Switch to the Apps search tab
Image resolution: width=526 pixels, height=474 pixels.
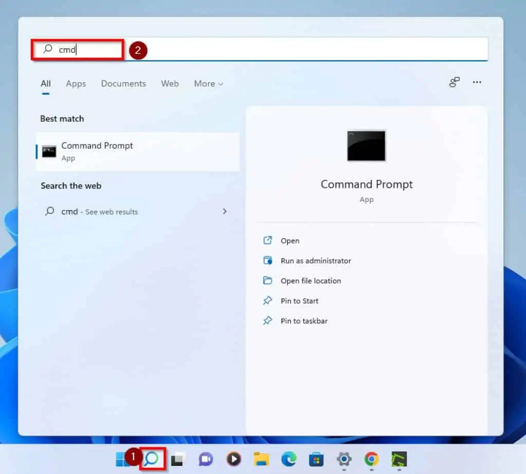[x=76, y=84]
